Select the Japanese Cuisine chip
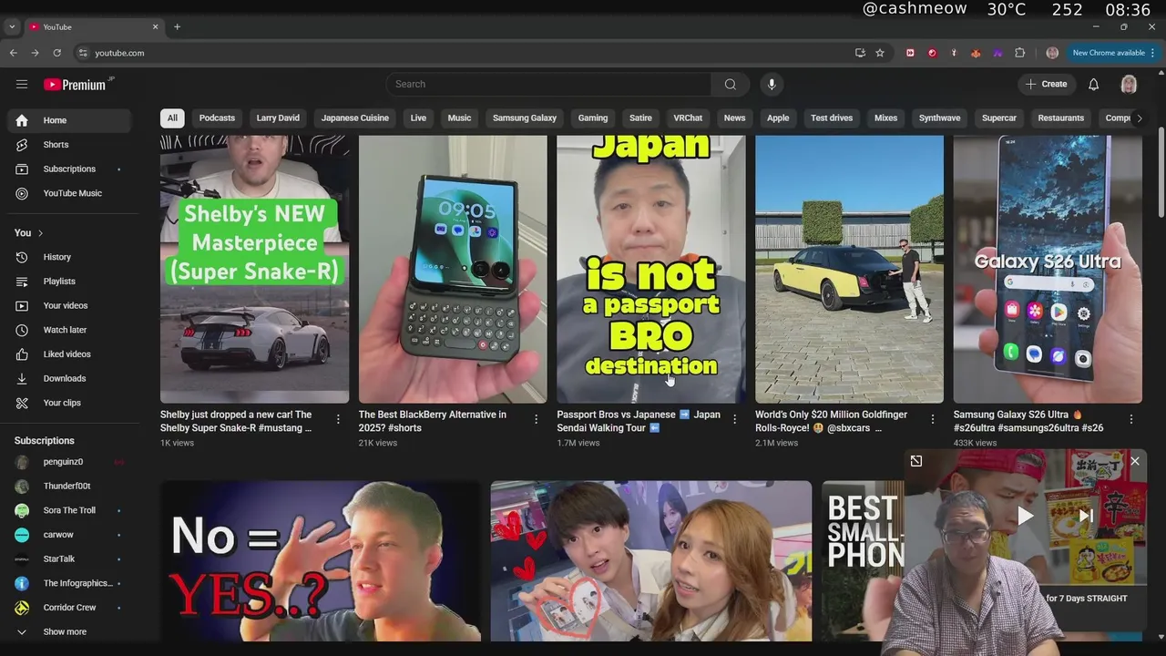Viewport: 1166px width, 656px height. pos(355,118)
